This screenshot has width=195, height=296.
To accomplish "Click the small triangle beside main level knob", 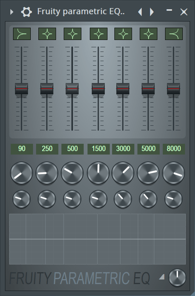I will click(162, 277).
